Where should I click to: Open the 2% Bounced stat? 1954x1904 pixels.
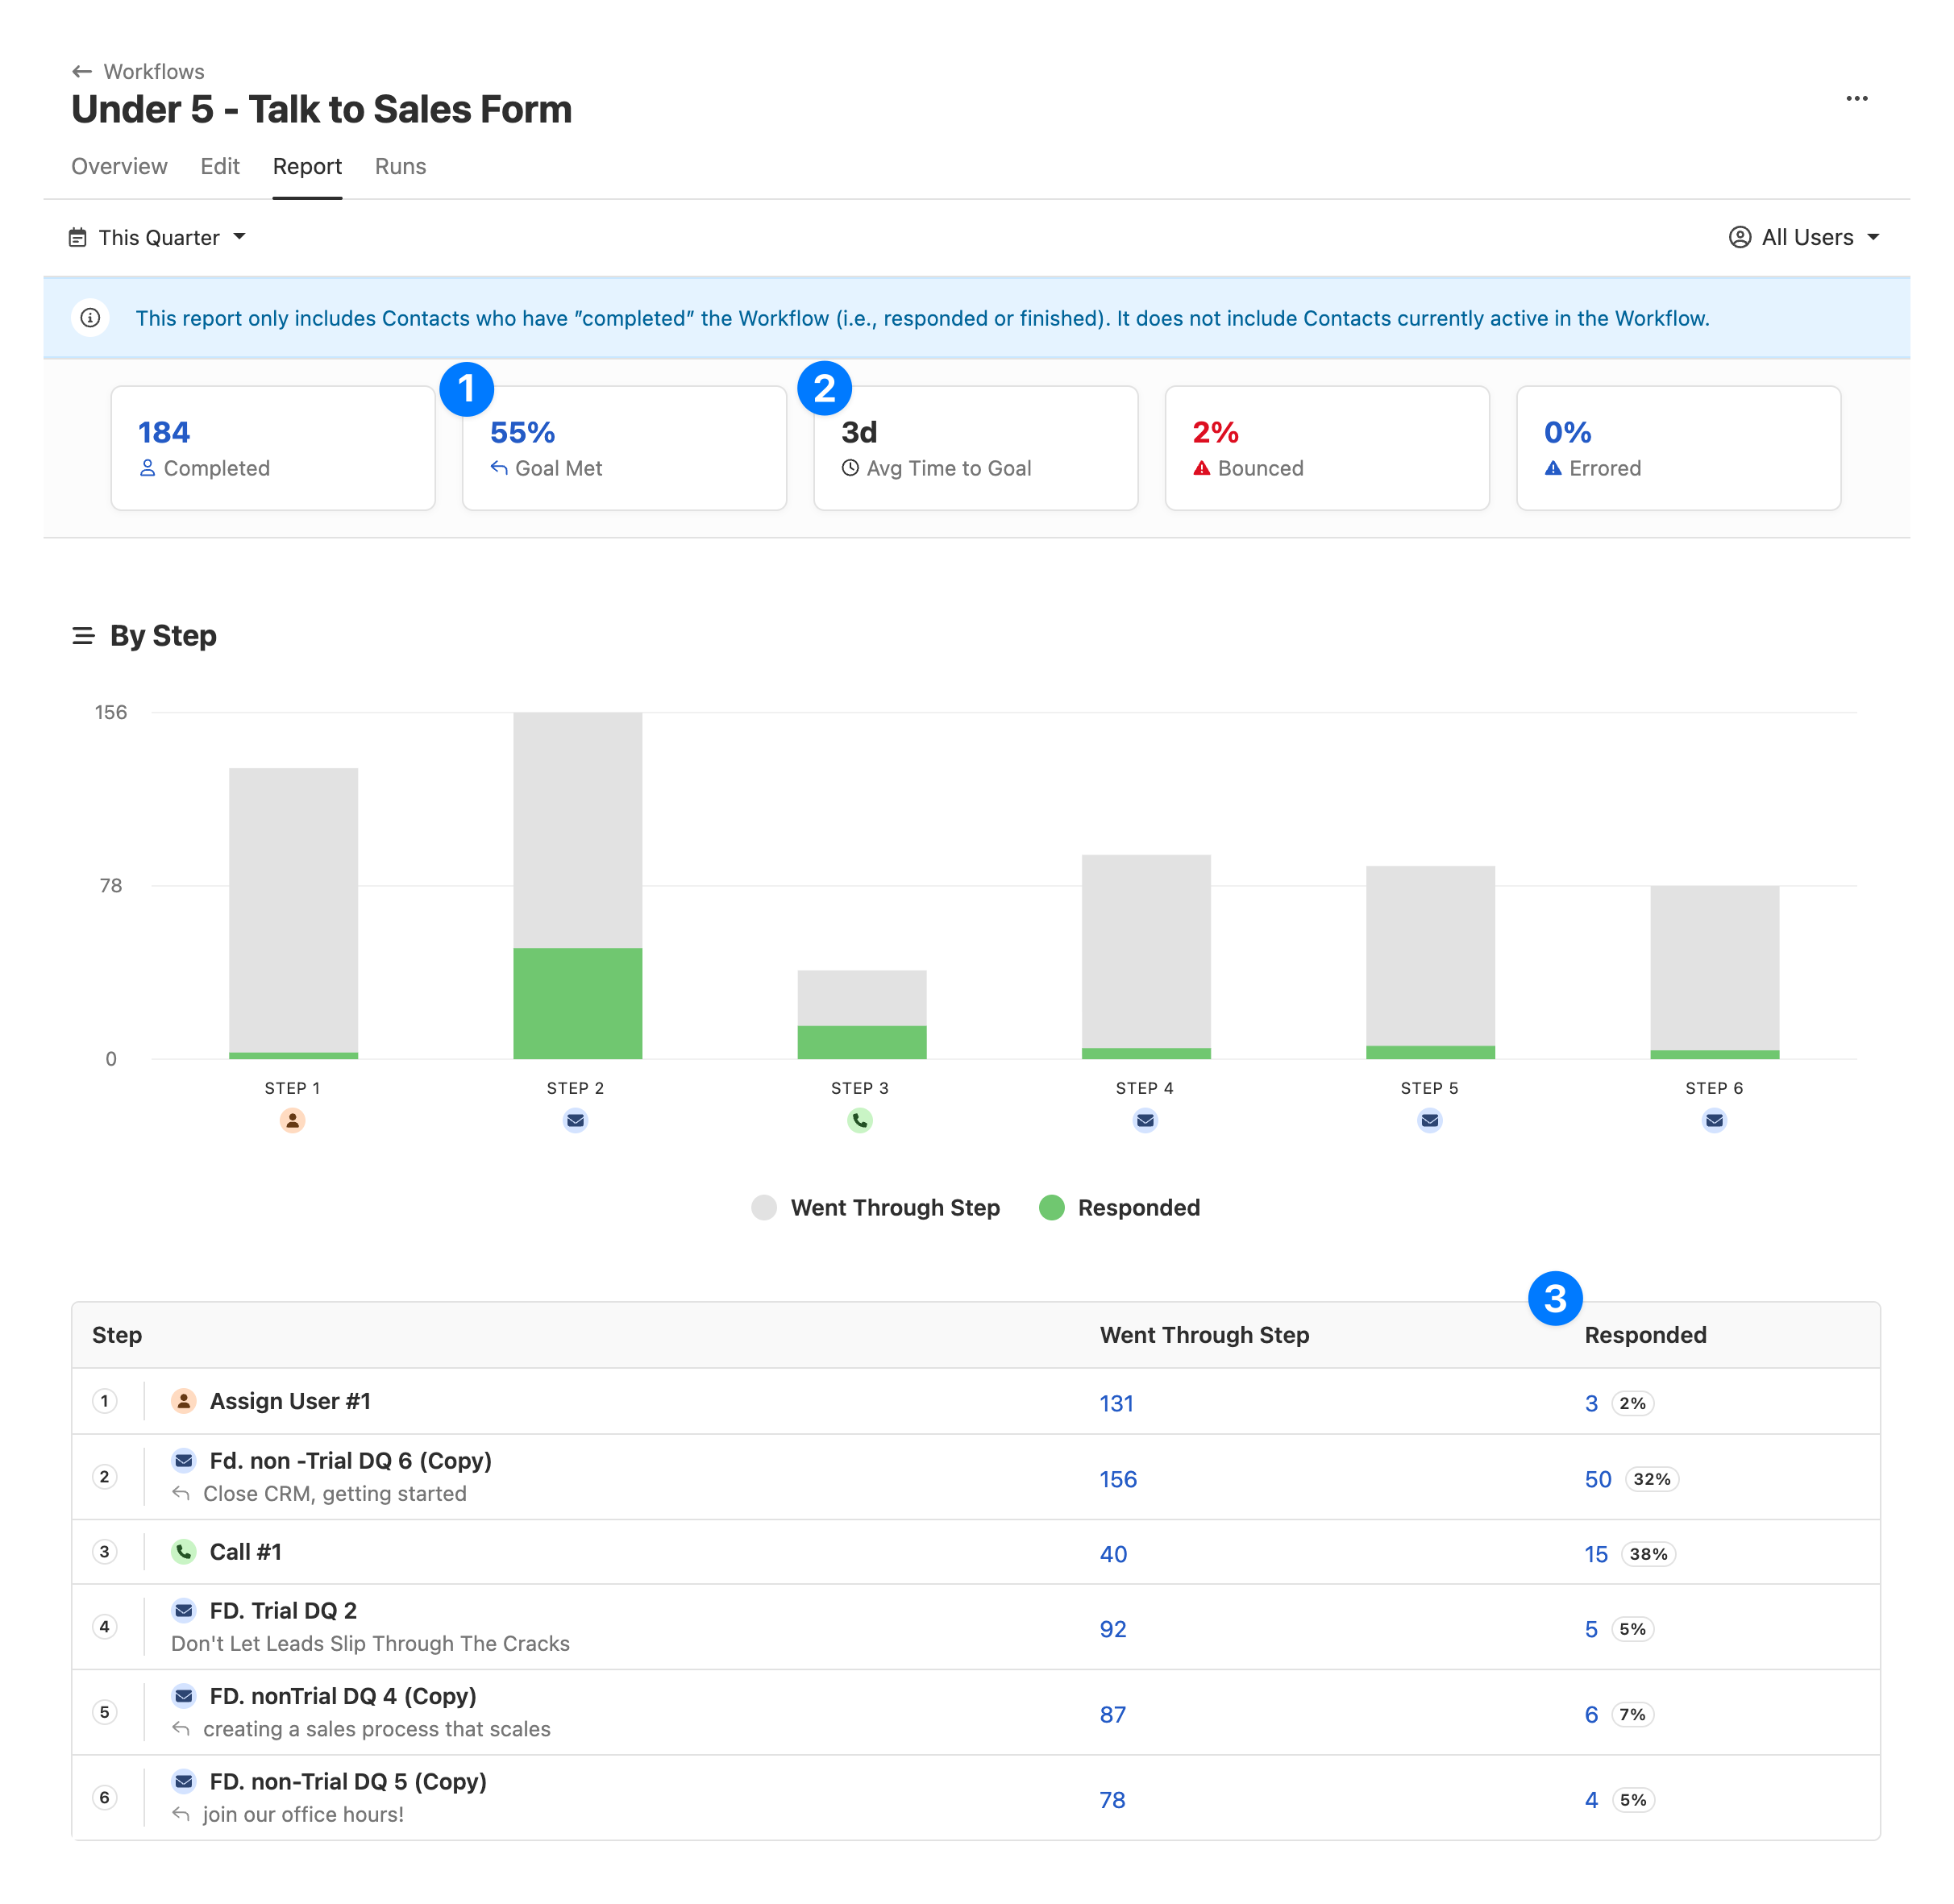pos(1215,432)
